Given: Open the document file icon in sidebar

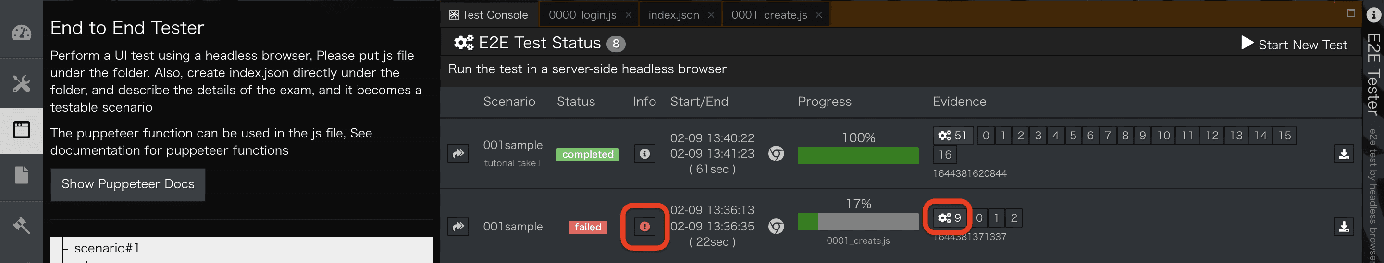Looking at the screenshot, I should 22,175.
